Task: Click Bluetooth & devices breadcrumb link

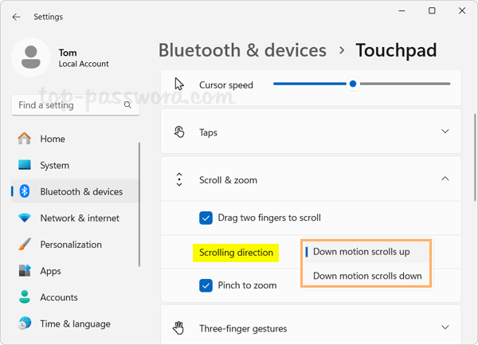Action: (242, 51)
